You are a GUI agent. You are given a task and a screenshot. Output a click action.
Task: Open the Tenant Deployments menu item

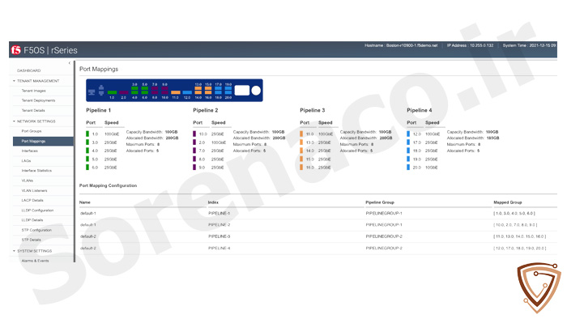coord(38,100)
